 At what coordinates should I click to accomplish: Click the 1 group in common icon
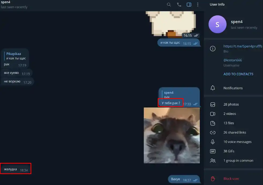(x=213, y=161)
